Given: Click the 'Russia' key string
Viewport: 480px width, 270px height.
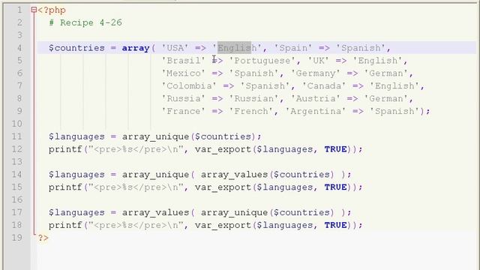Looking at the screenshot, I should point(183,98).
